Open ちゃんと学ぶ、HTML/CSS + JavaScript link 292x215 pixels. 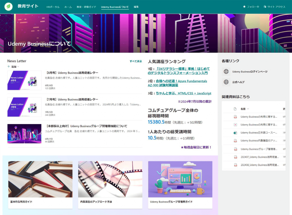tap(183, 93)
